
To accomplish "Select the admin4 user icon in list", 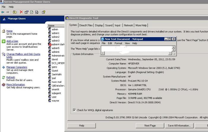I will [50, 44].
